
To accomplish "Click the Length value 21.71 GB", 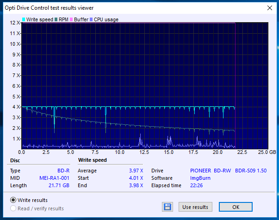I will 59,185.
